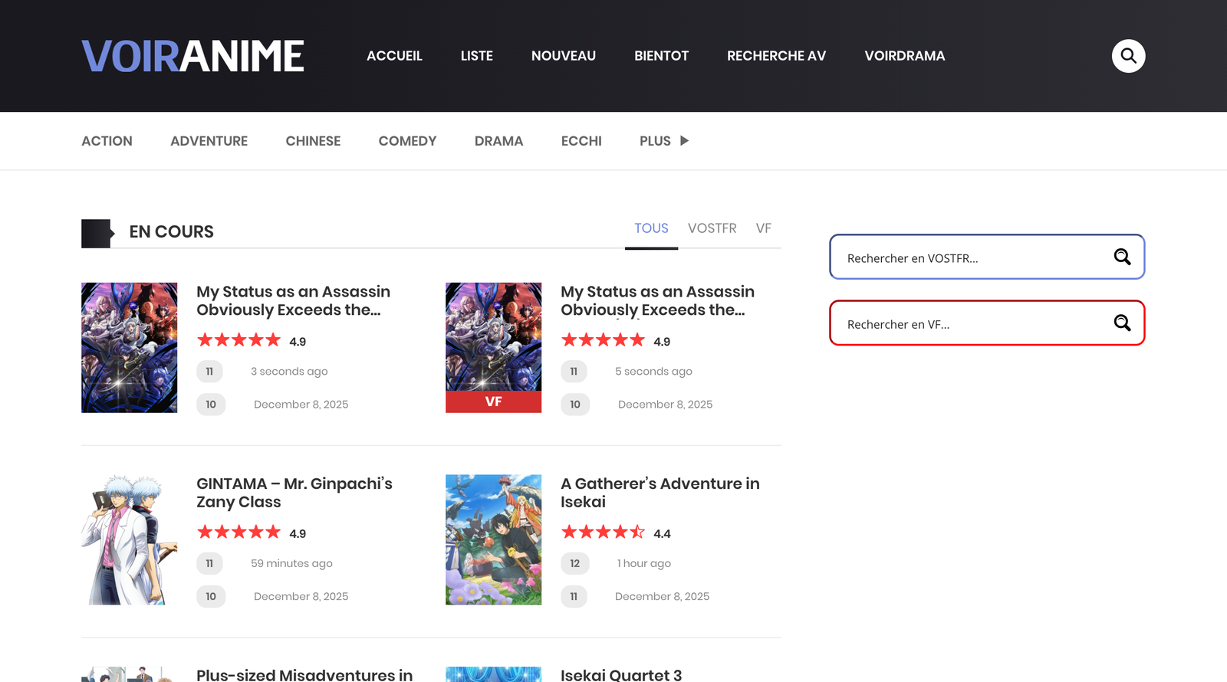Select the DRAMA genre
Image resolution: width=1227 pixels, height=682 pixels.
click(498, 141)
